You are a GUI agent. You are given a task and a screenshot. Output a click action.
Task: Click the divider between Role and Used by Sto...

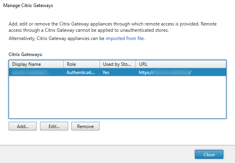[99, 64]
